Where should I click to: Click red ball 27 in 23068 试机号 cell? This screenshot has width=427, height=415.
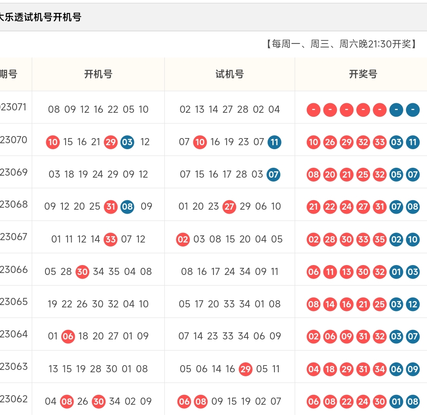click(229, 207)
